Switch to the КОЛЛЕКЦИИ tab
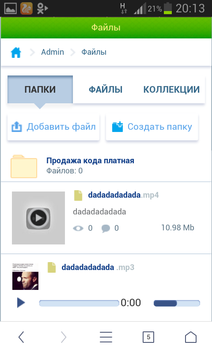This screenshot has width=212, height=353. (x=171, y=90)
